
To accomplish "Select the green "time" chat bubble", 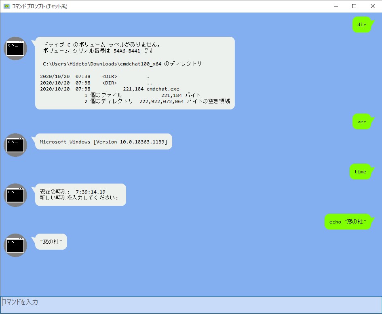I will click(x=361, y=171).
